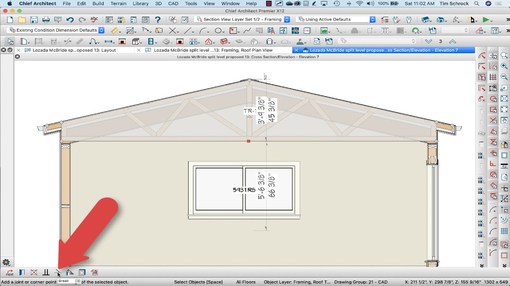Open Existing Condition Dimension Defaults dropdown
The height and width of the screenshot is (286, 510).
(x=56, y=30)
